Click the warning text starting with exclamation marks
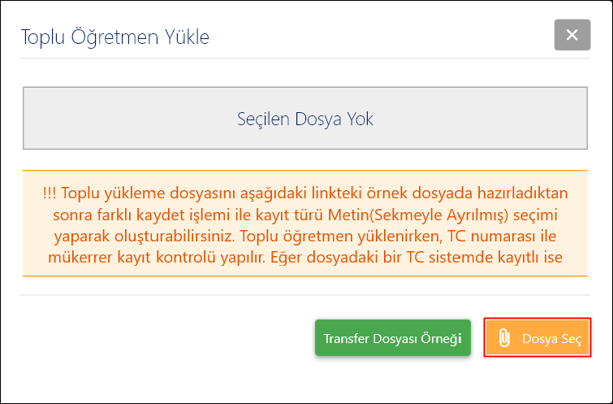 305,195
